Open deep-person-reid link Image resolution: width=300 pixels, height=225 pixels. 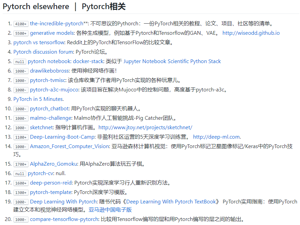pos(51,183)
